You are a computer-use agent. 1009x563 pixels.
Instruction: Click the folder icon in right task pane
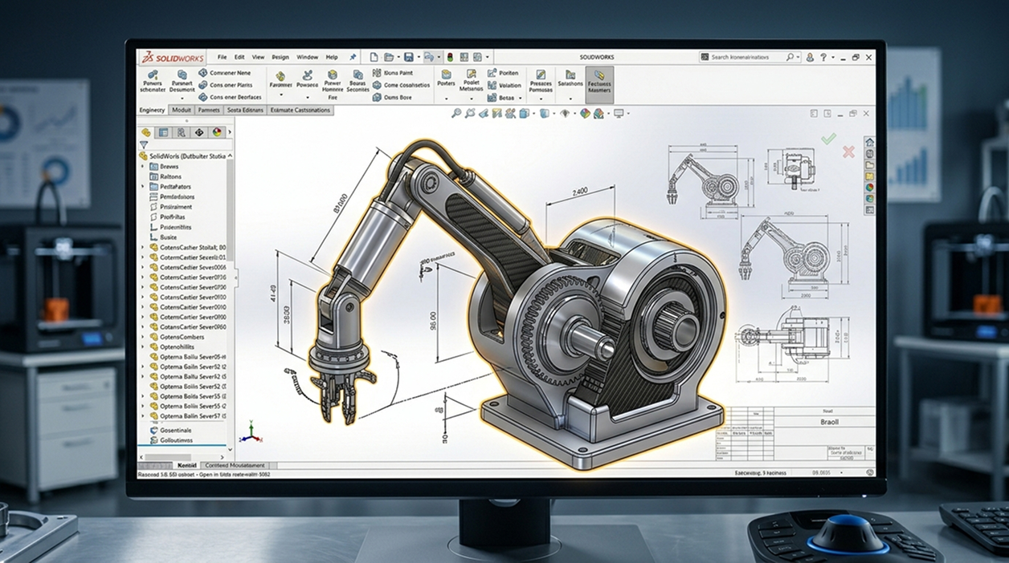[870, 165]
